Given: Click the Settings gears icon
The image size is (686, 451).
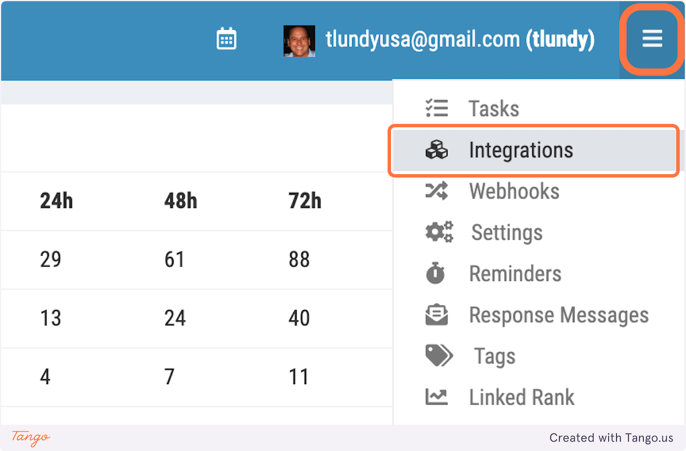Looking at the screenshot, I should 439,232.
